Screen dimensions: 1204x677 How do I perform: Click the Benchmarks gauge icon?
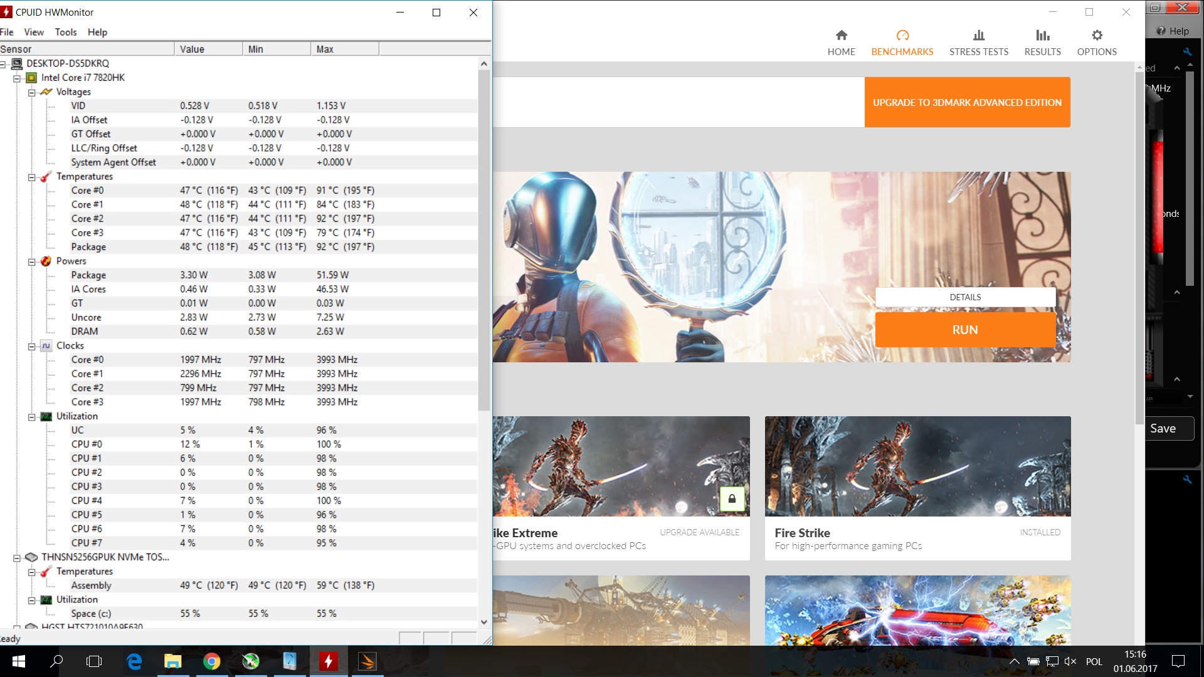point(902,36)
